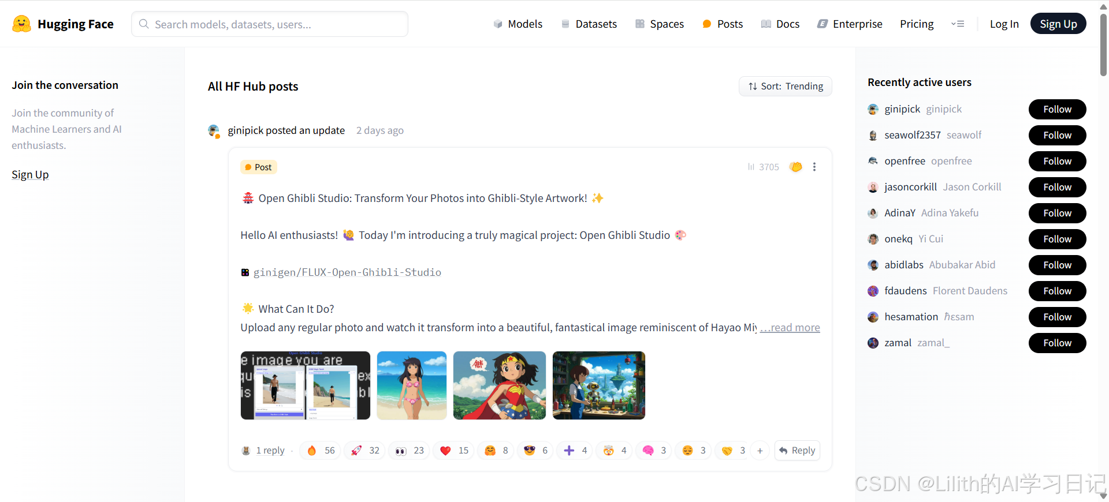Toggle the brain reaction with 3
This screenshot has height=502, width=1109.
tap(654, 451)
